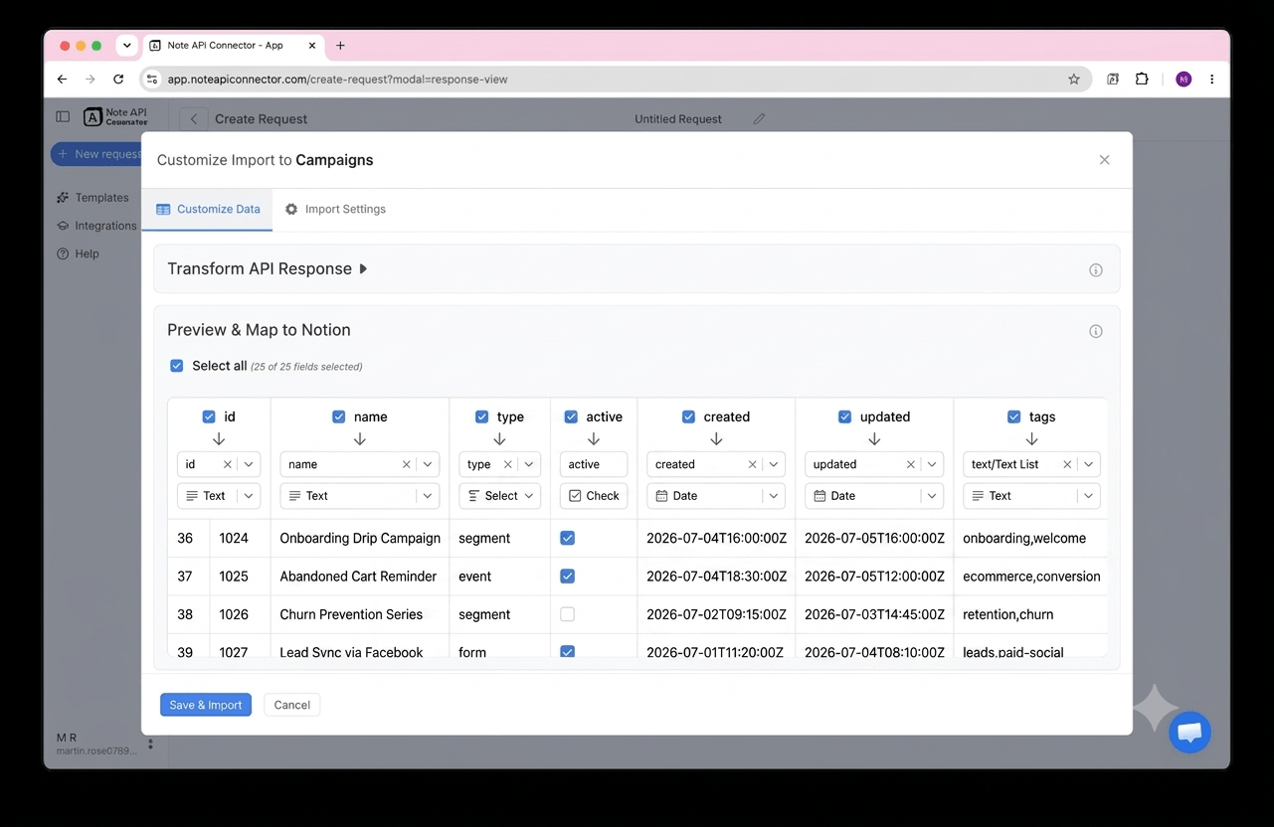This screenshot has height=827, width=1274.
Task: Uncheck the tags field checkbox
Action: click(1014, 416)
